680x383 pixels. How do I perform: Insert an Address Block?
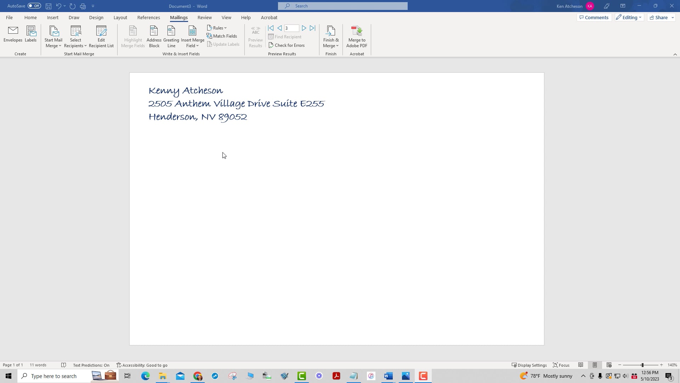point(154,37)
